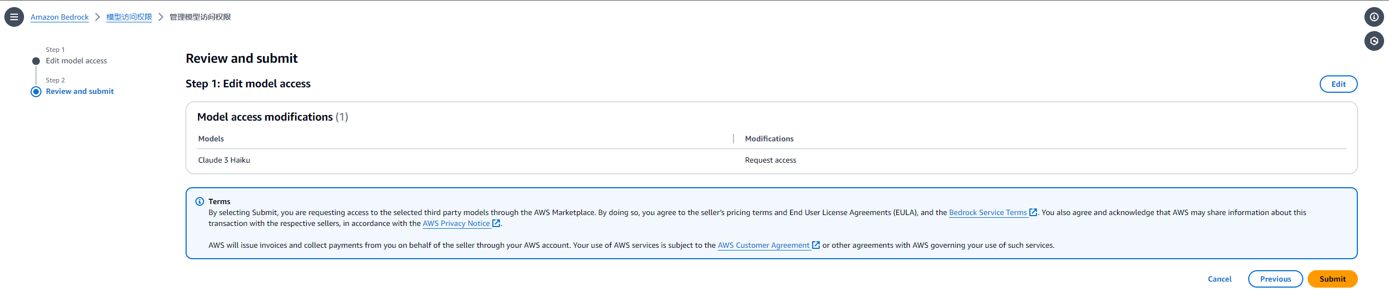Go back with the Previous button
Viewport: 1389px width, 304px height.
pos(1275,279)
